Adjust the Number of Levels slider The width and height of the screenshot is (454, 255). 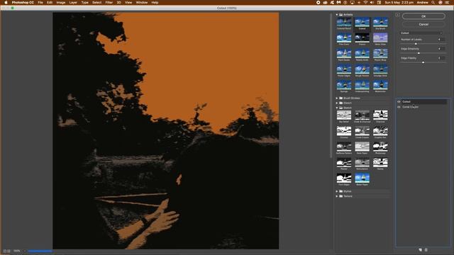point(416,44)
